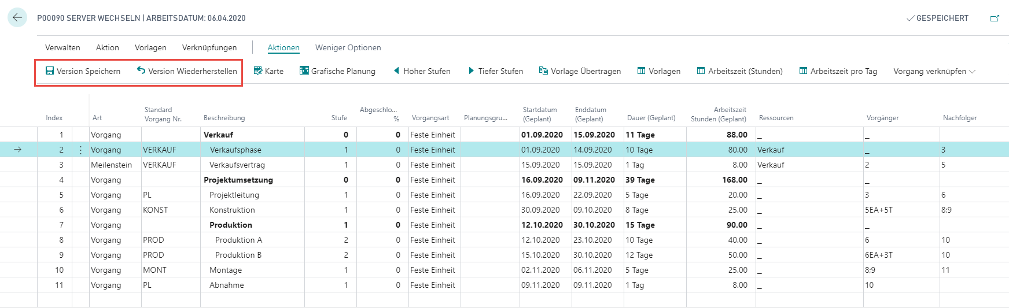Click end date 14.09.2020
The width and height of the screenshot is (1009, 308).
coord(598,150)
